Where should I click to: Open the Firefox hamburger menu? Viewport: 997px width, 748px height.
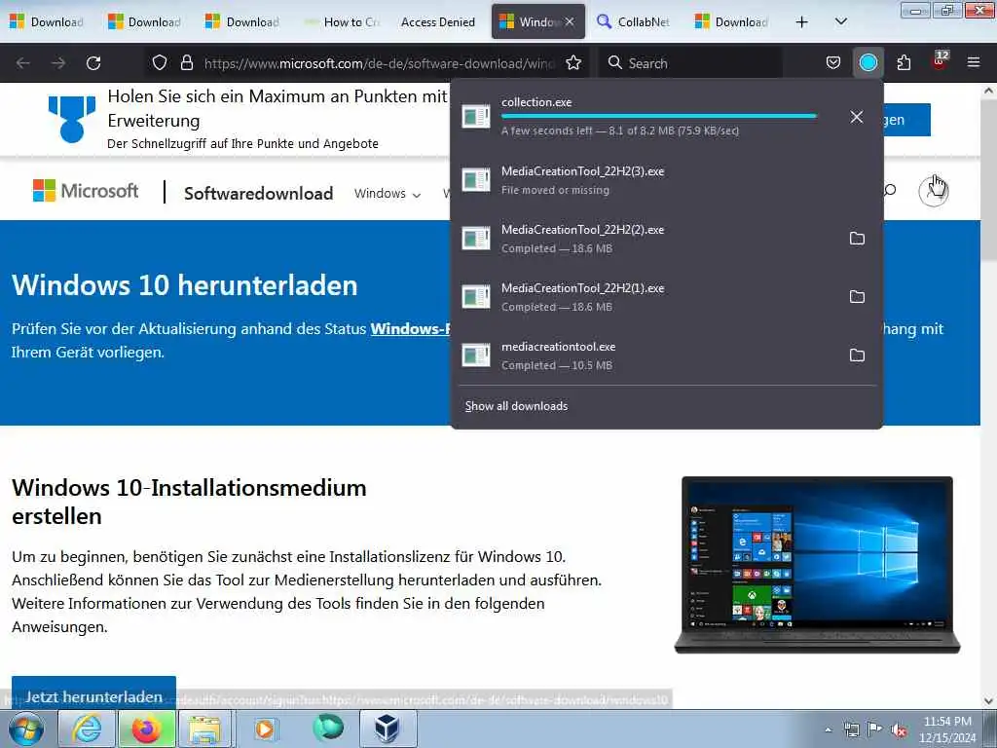974,63
